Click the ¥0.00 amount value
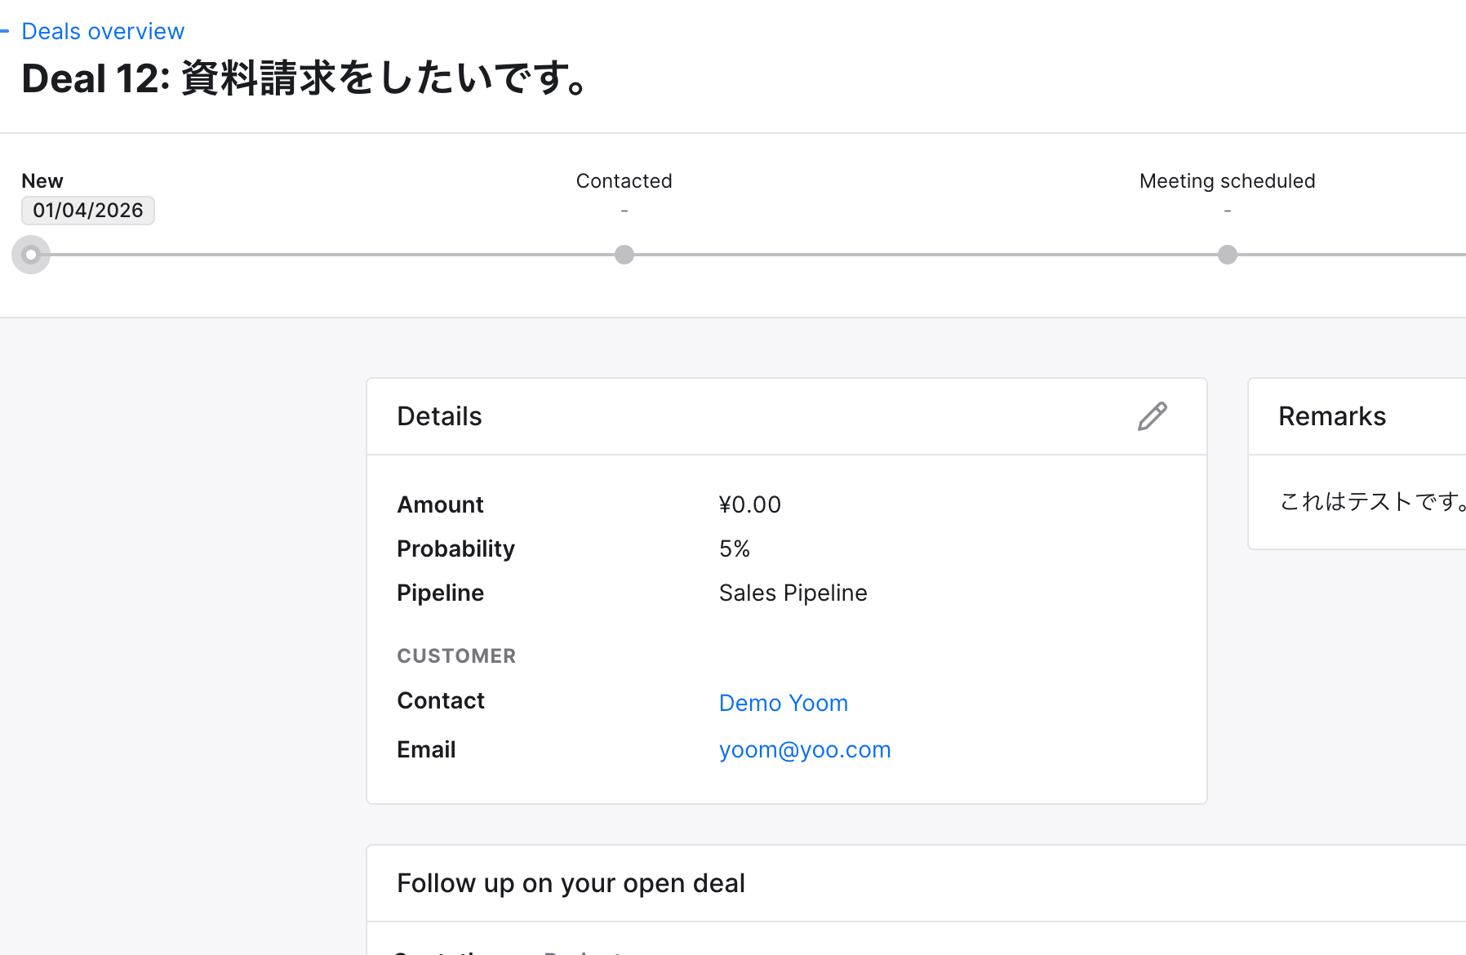Image resolution: width=1466 pixels, height=955 pixels. (749, 504)
